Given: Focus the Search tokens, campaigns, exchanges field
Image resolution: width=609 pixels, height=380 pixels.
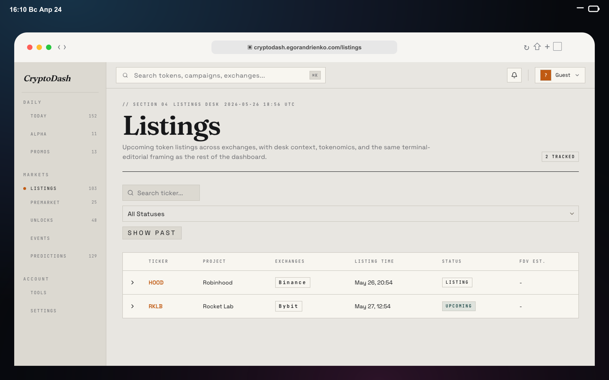Looking at the screenshot, I should pyautogui.click(x=221, y=75).
